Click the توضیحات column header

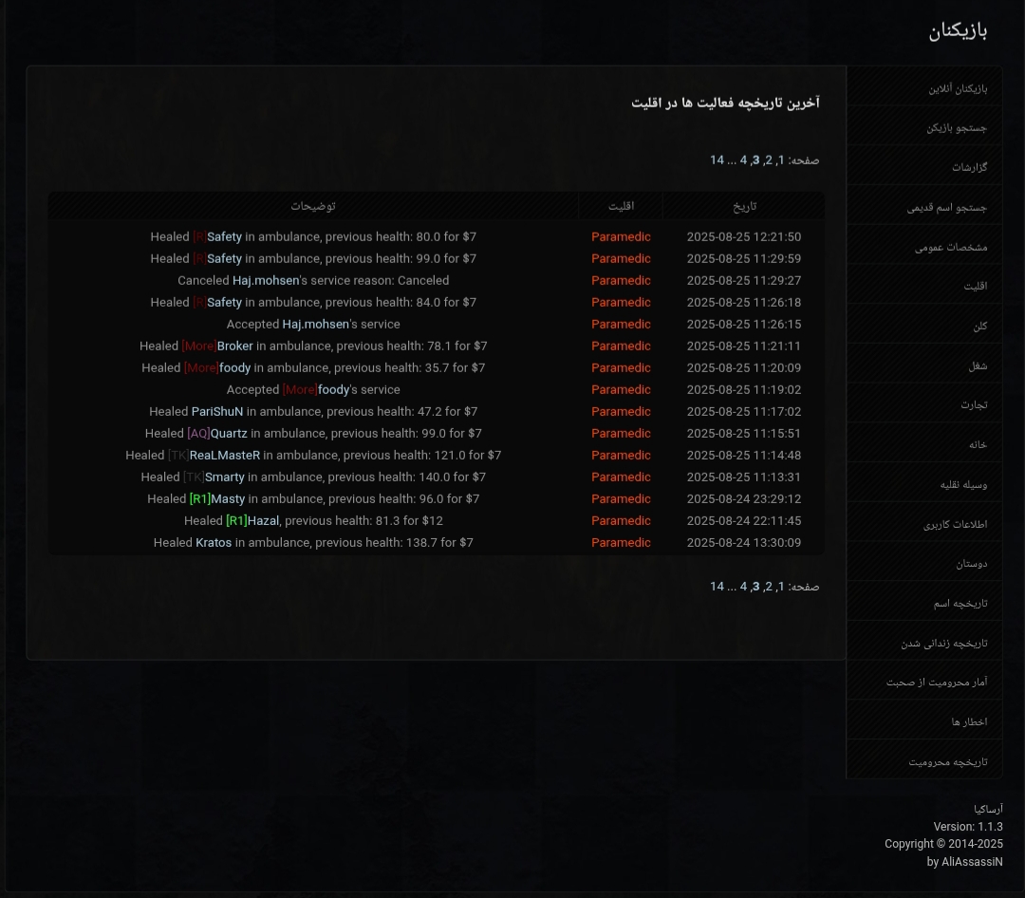(313, 206)
